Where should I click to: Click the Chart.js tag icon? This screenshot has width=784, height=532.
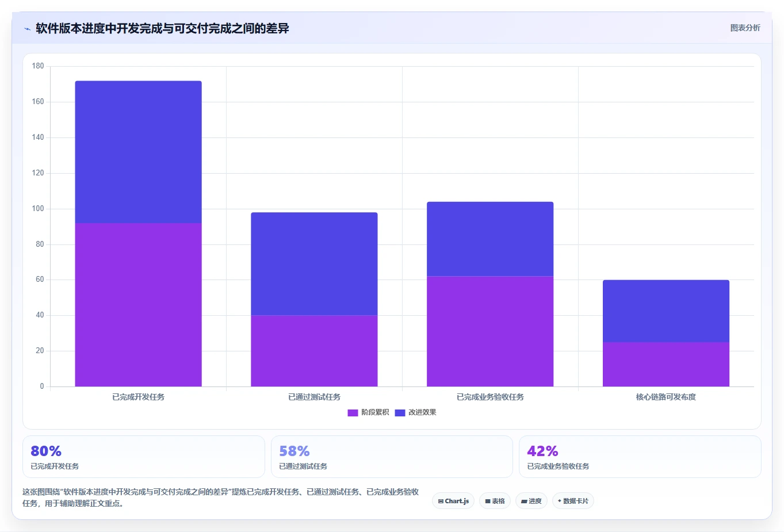click(441, 502)
